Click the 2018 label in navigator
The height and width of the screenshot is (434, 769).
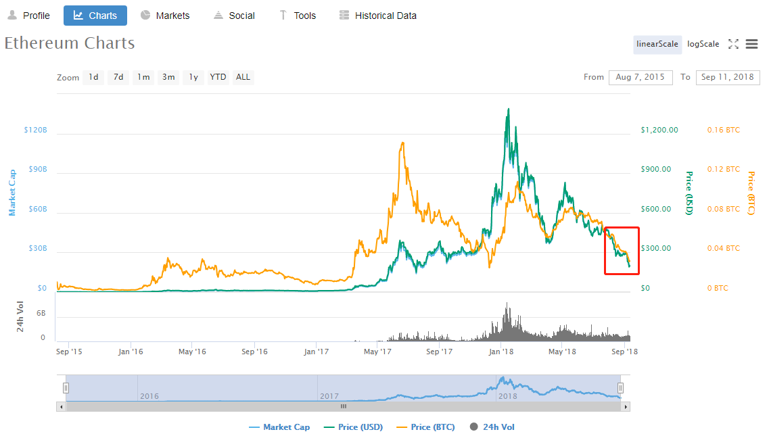[508, 396]
